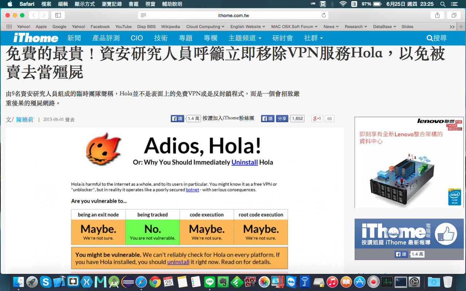Image resolution: width=466 pixels, height=291 pixels.
Task: Reload the ithome.com.tw page
Action: [x=324, y=15]
